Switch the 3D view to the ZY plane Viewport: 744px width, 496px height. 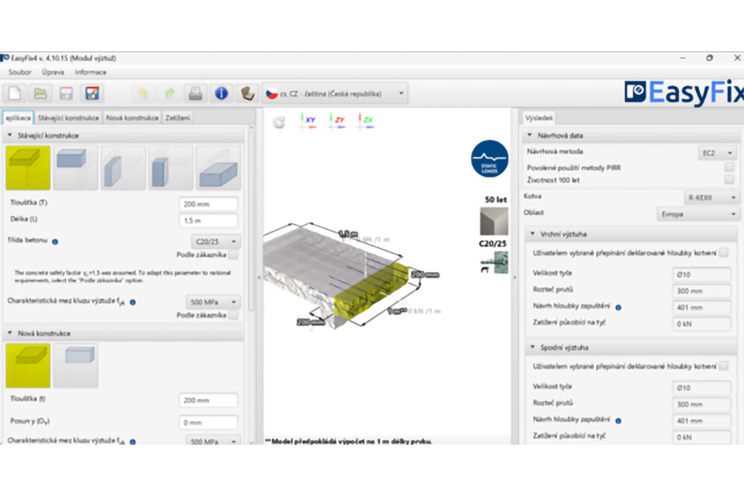(337, 121)
